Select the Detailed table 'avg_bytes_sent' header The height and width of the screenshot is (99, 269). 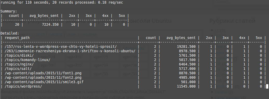pos(181,38)
